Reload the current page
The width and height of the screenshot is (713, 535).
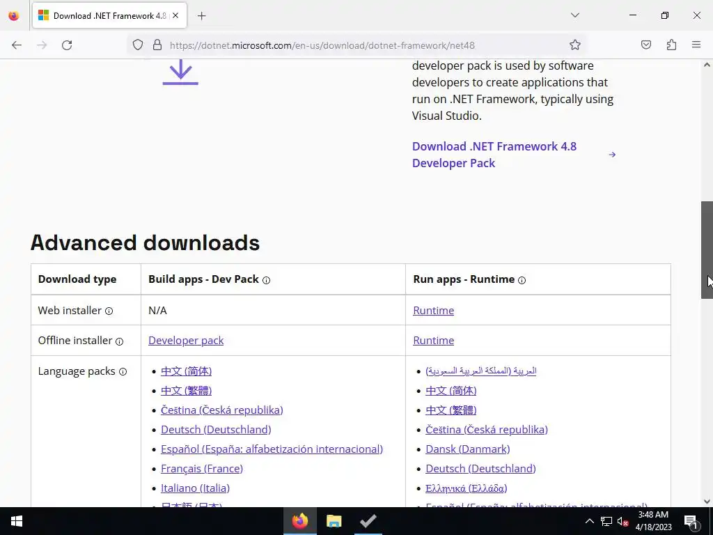pyautogui.click(x=67, y=45)
